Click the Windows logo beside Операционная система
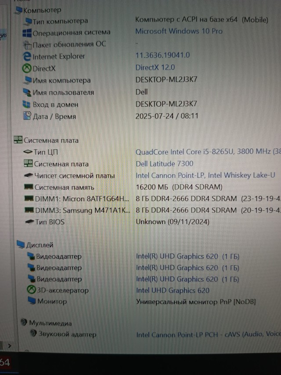 click(27, 33)
